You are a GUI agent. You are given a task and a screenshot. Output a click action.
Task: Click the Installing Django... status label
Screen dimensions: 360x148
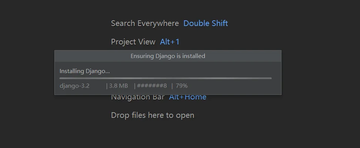(x=85, y=71)
